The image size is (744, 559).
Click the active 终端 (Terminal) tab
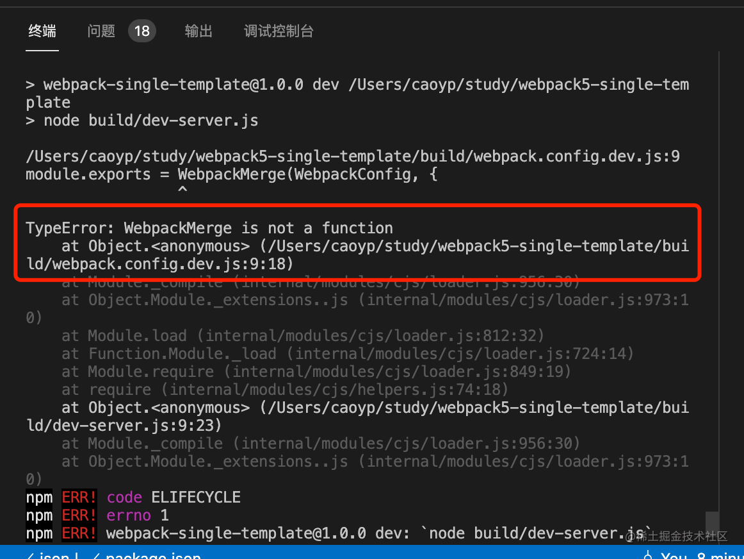pos(42,31)
